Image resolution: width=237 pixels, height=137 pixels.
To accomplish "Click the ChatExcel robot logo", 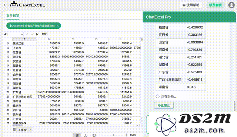I will [14, 5].
